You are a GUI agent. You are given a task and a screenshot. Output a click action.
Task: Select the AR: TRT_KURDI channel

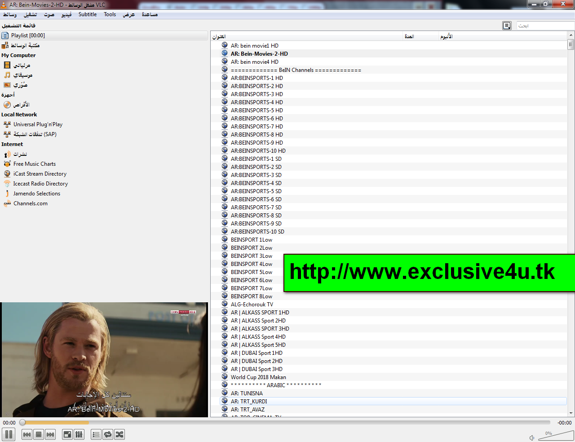click(x=250, y=401)
